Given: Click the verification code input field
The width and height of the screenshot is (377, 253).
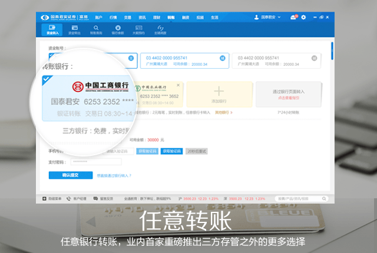Looking at the screenshot, I should (119, 151).
